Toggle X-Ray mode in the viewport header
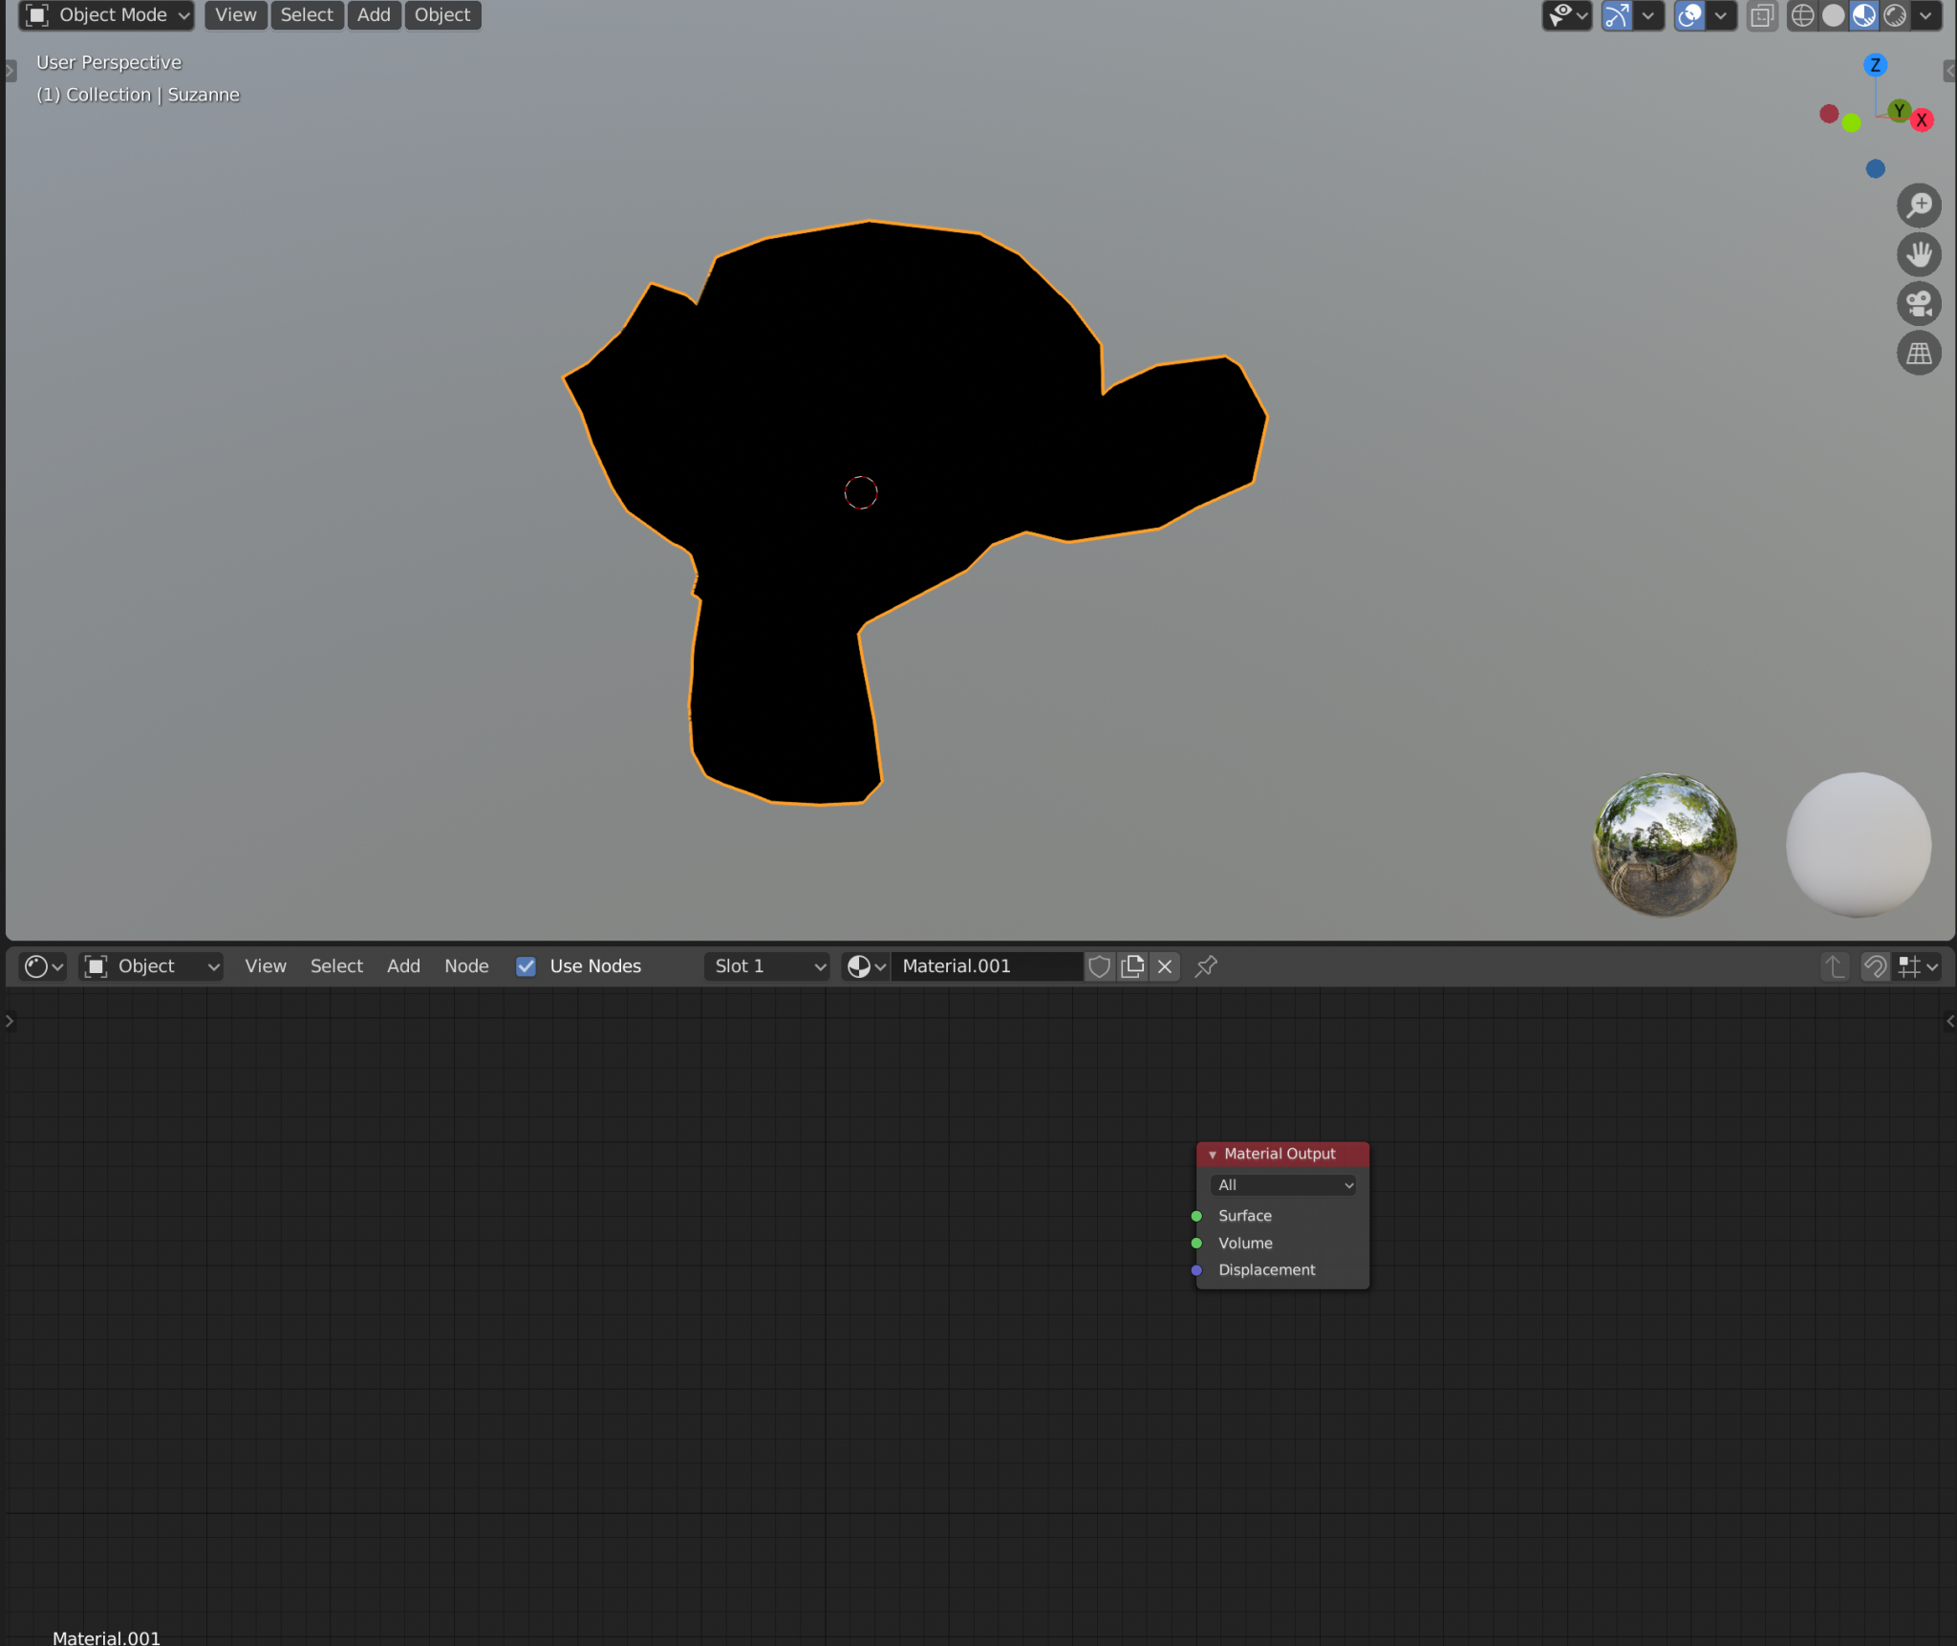This screenshot has width=1957, height=1646. point(1762,15)
